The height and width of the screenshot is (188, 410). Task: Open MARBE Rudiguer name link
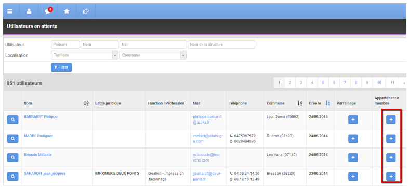(38, 136)
